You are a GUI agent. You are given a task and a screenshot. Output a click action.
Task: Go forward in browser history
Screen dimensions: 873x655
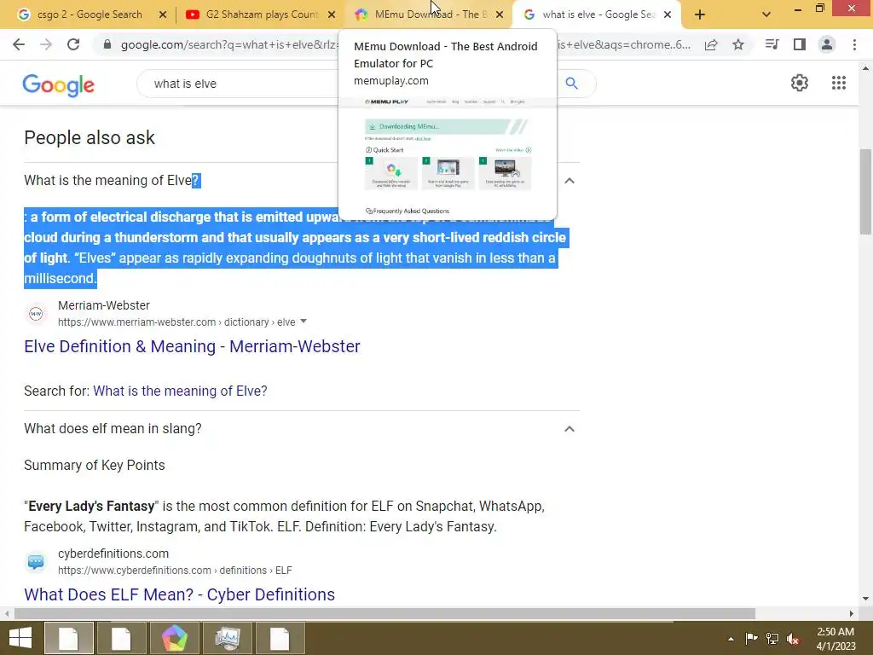46,44
